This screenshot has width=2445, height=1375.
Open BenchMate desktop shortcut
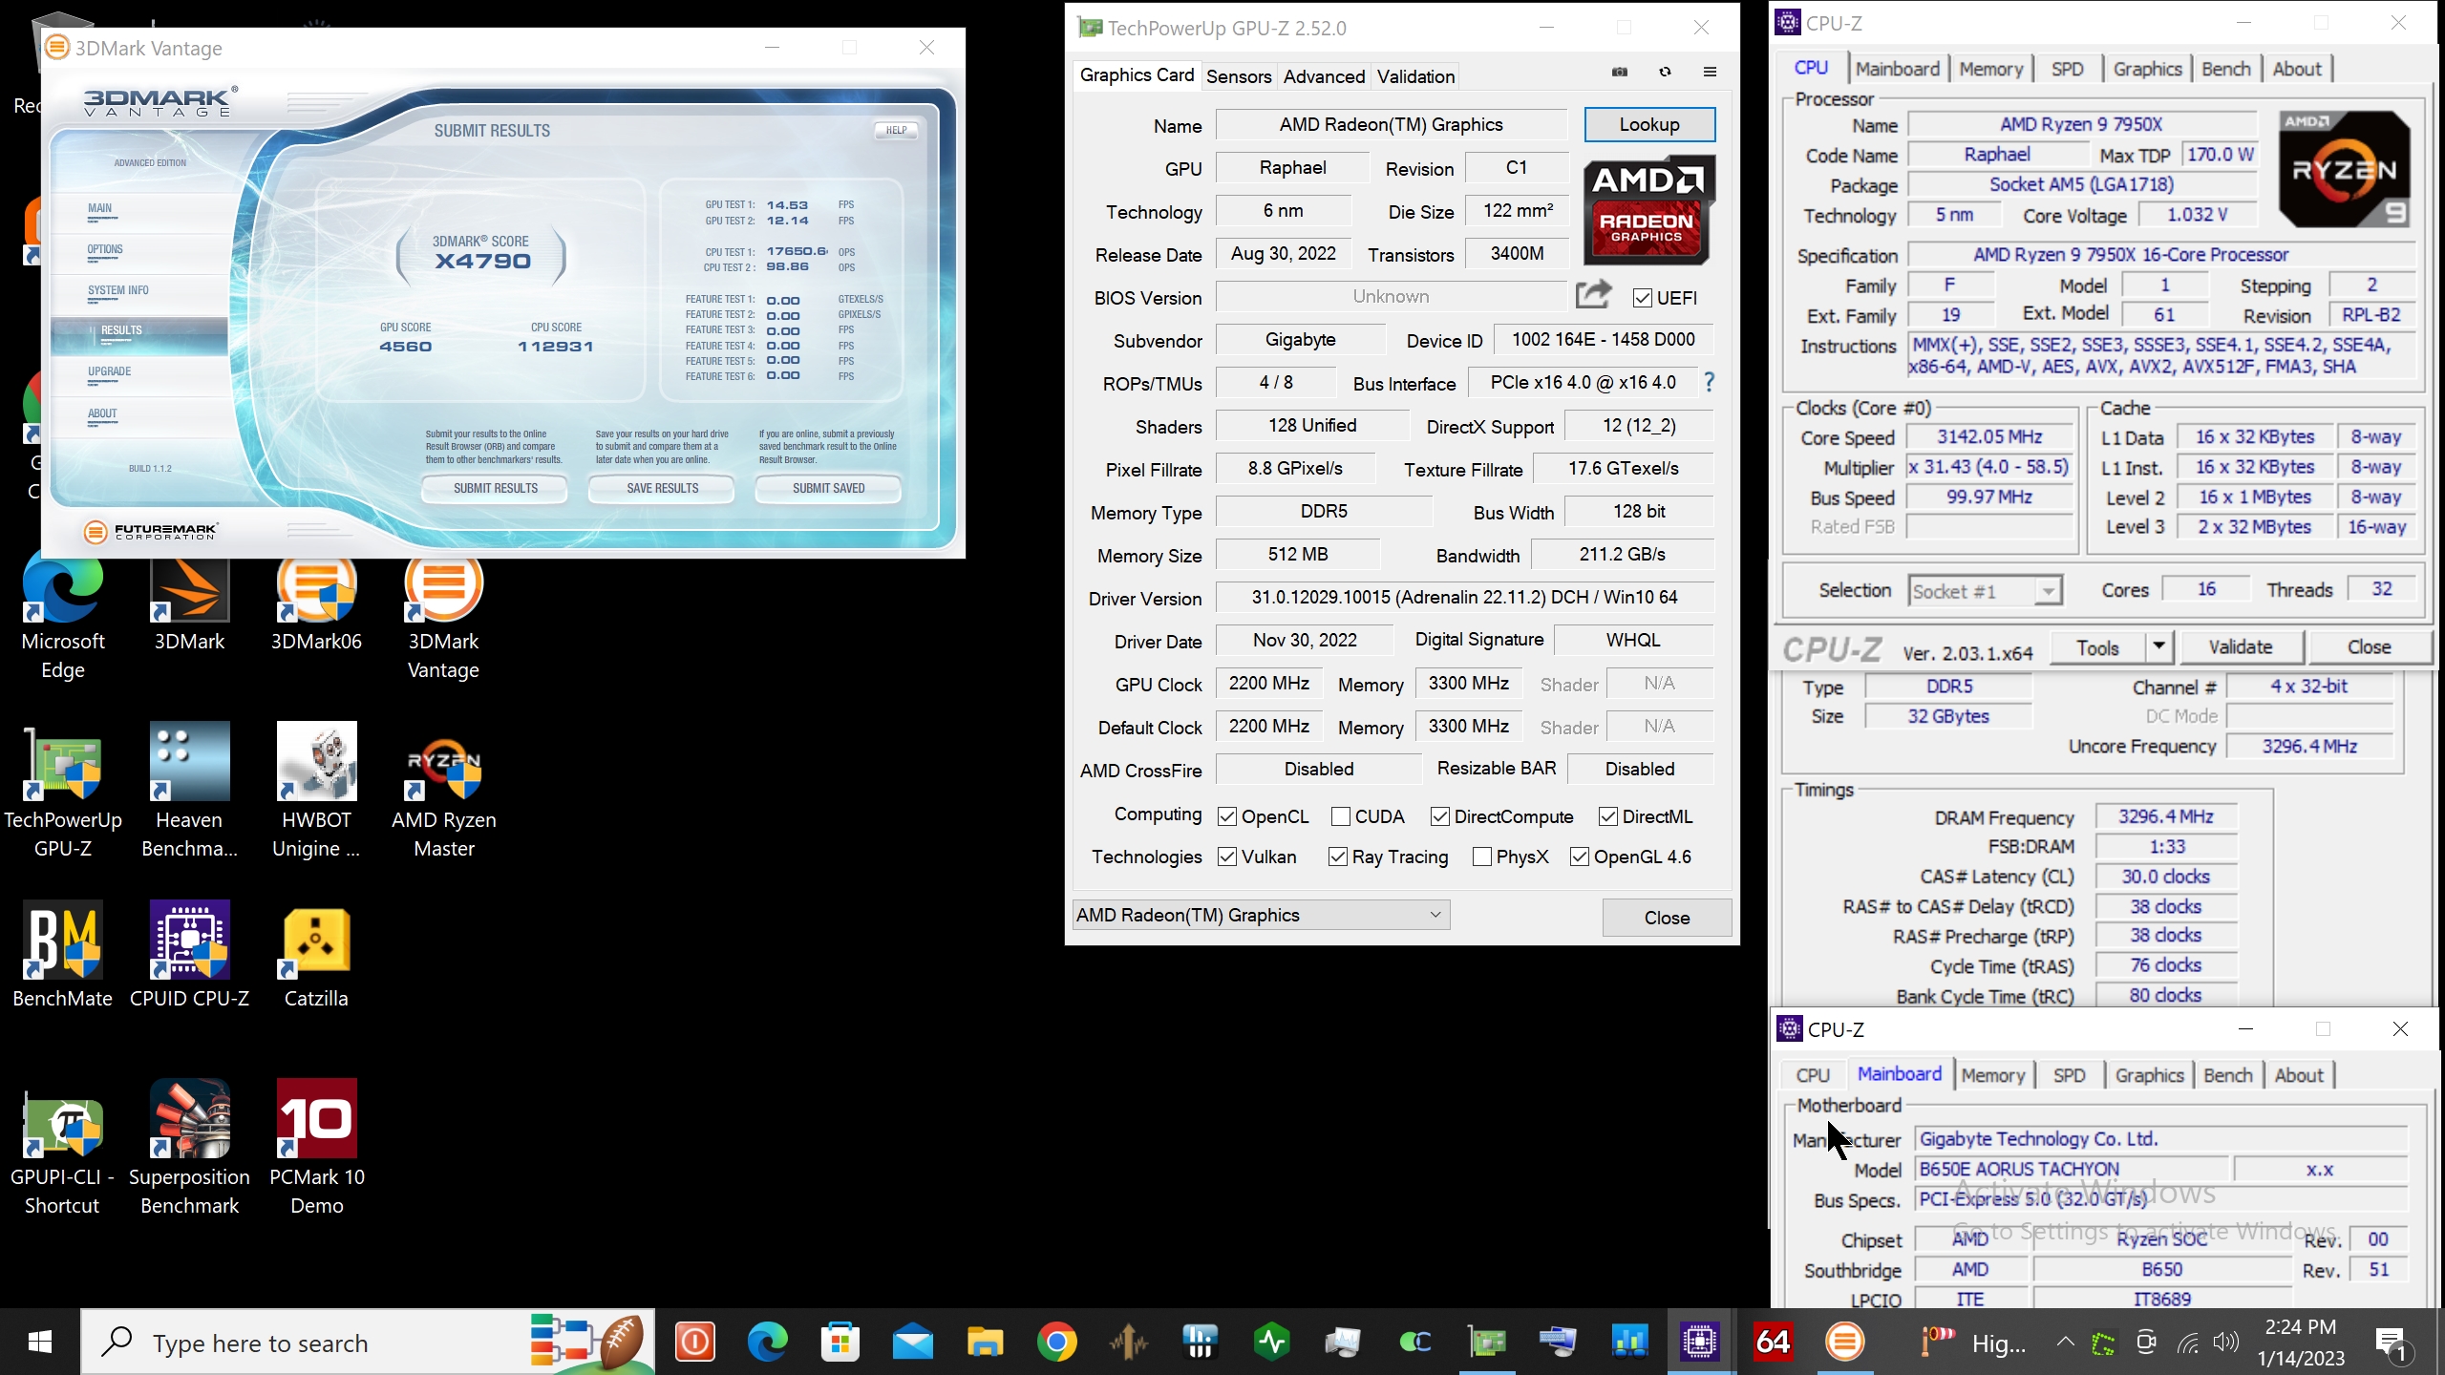[63, 955]
